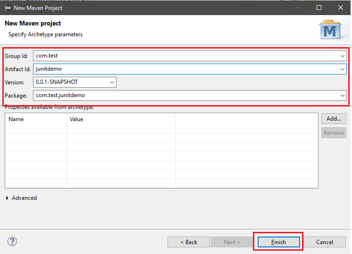Image resolution: width=352 pixels, height=254 pixels.
Task: Open the Group Id dropdown arrow
Action: coord(343,56)
